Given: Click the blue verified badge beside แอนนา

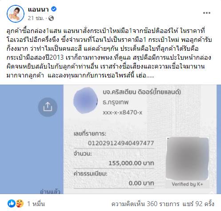Looking at the screenshot, I should (x=54, y=9).
